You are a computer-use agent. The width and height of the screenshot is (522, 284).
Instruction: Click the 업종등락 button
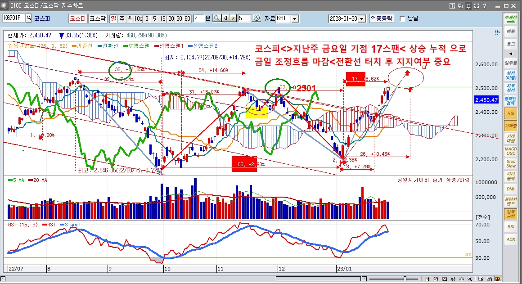coord(382,18)
